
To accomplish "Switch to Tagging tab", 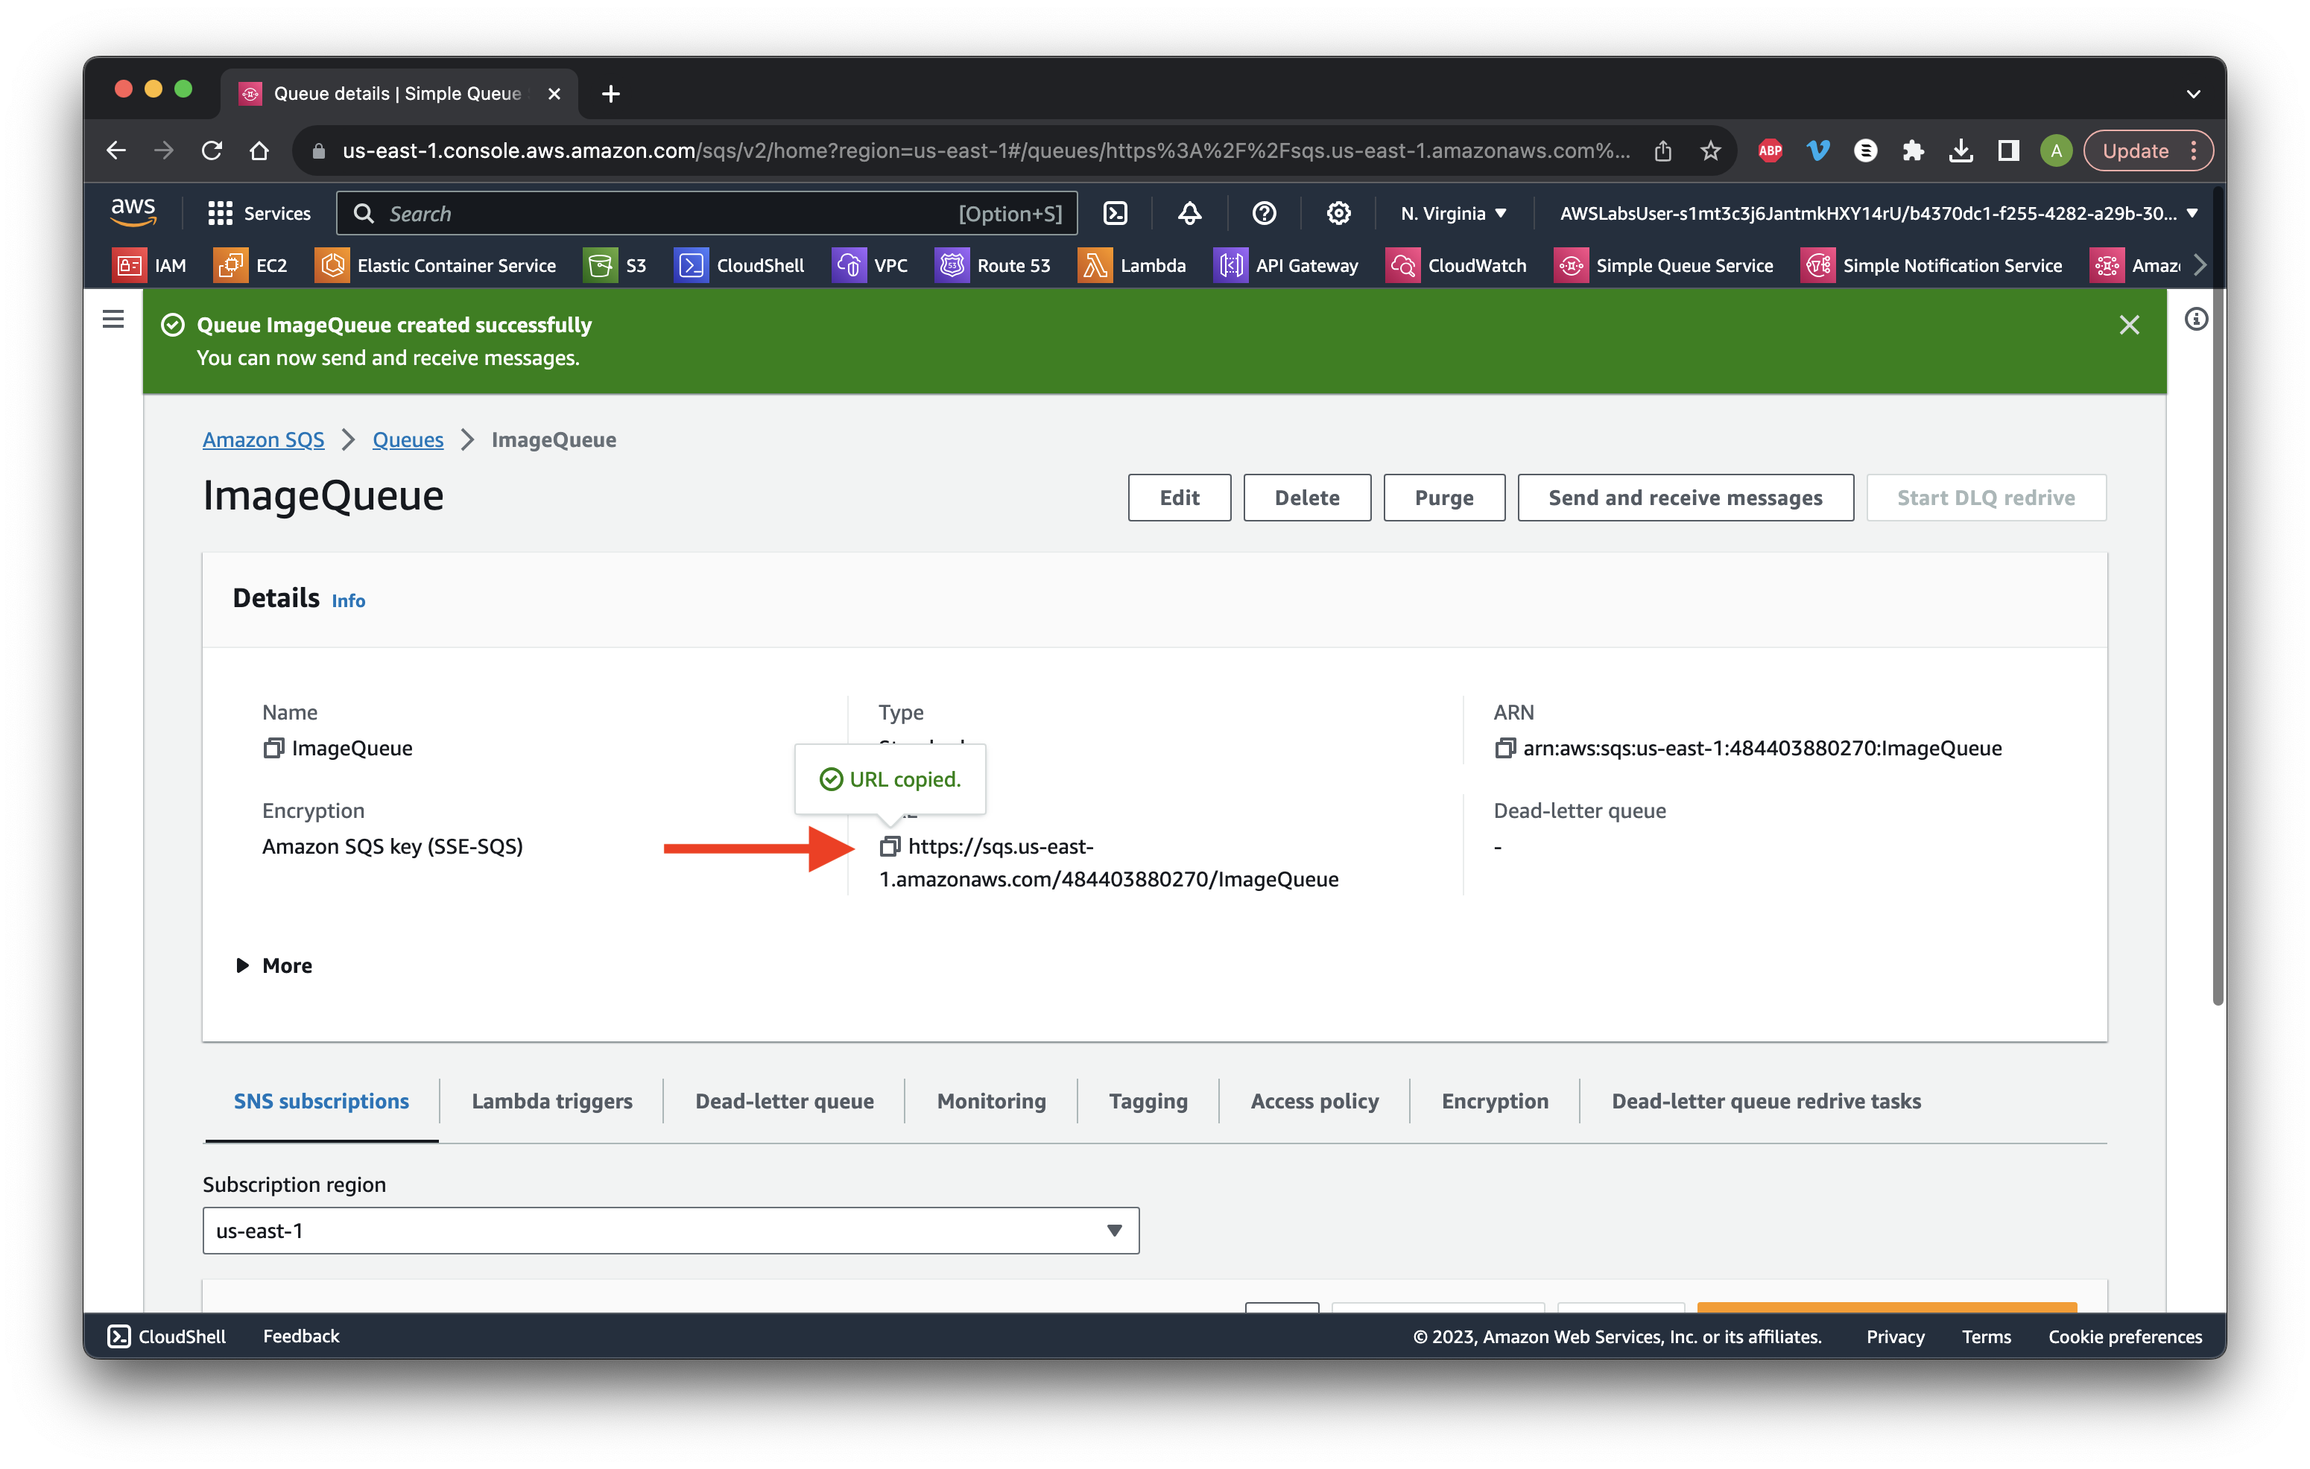I will point(1148,1101).
